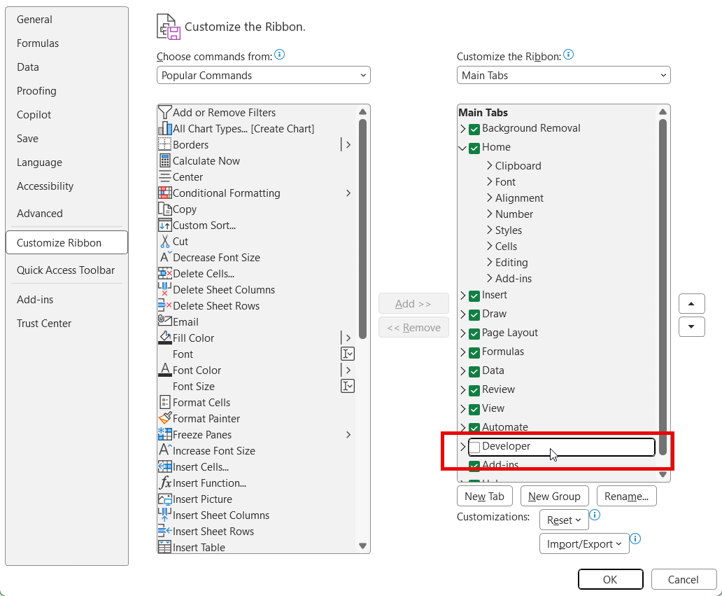Uncheck the Page Layout checkbox
The image size is (722, 596).
474,334
